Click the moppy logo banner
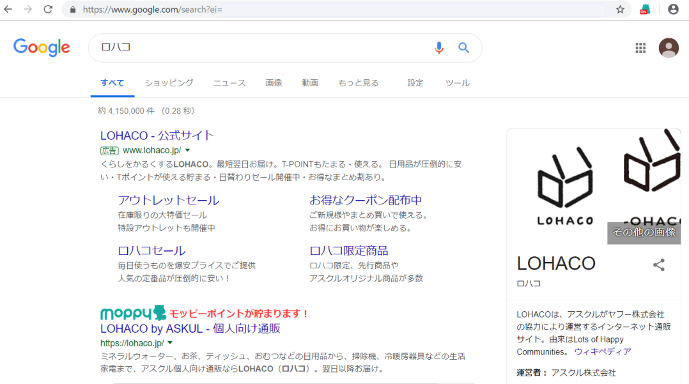 (134, 313)
